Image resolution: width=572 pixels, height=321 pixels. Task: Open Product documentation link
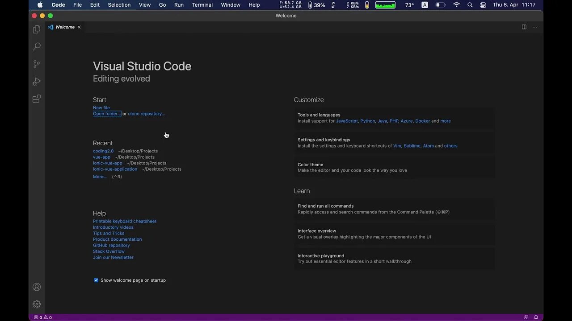117,239
